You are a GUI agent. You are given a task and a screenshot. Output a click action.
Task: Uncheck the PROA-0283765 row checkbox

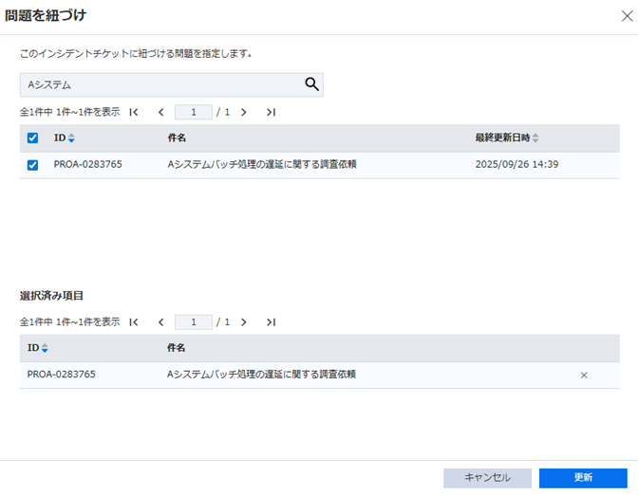coord(33,165)
